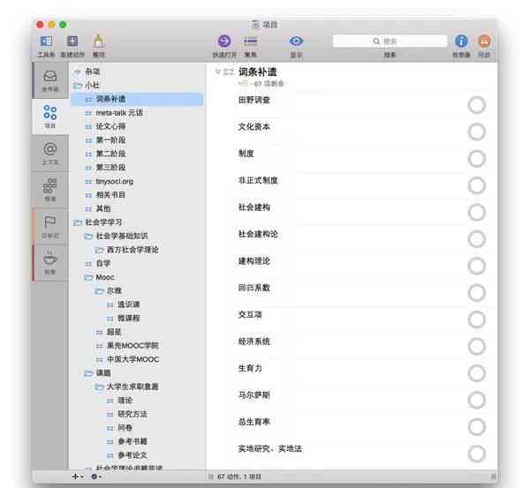This screenshot has width=530, height=488.
Task: Toggle the sidebar with 工具条 toolbar icon
Action: 46,41
